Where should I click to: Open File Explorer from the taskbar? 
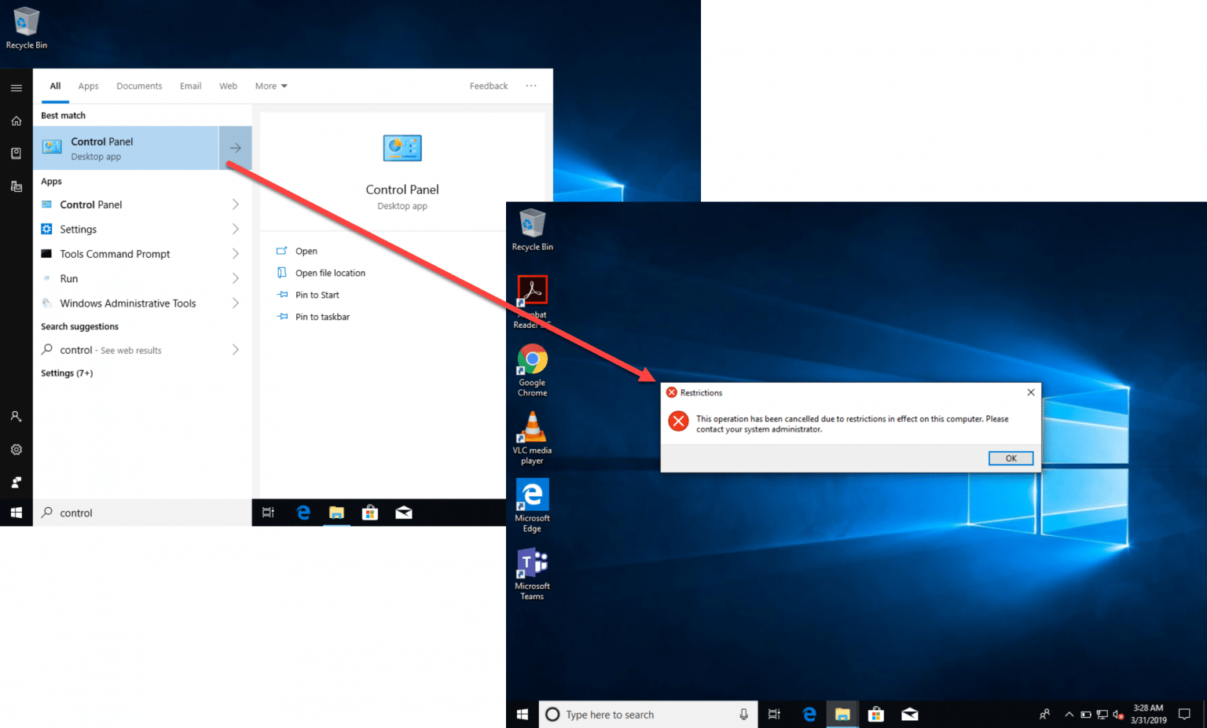[842, 714]
